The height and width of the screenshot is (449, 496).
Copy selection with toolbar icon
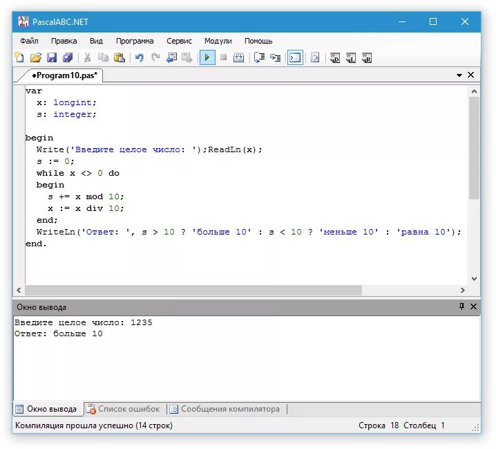tap(103, 57)
